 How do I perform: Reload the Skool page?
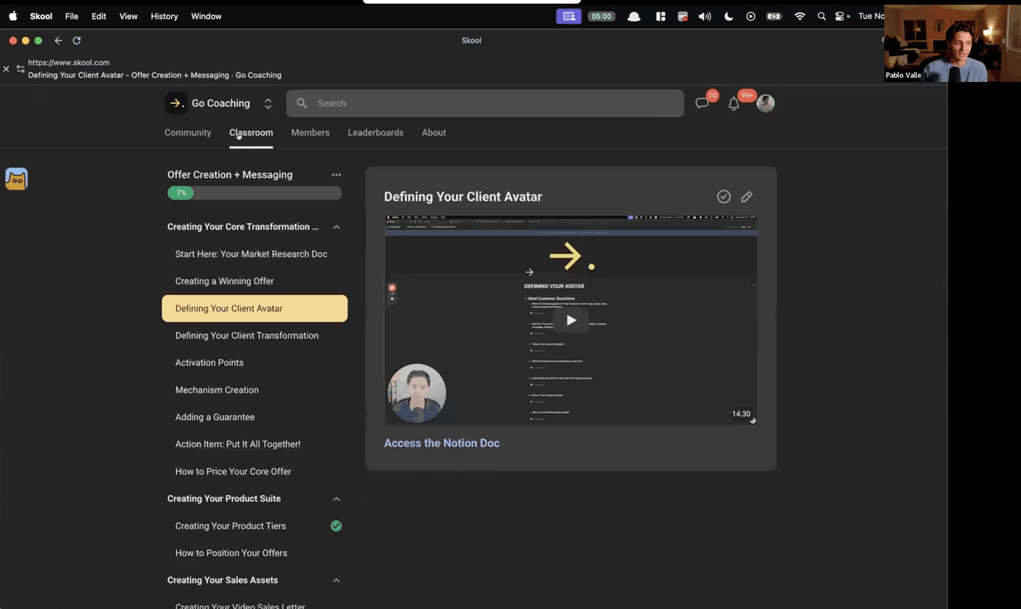[x=76, y=41]
